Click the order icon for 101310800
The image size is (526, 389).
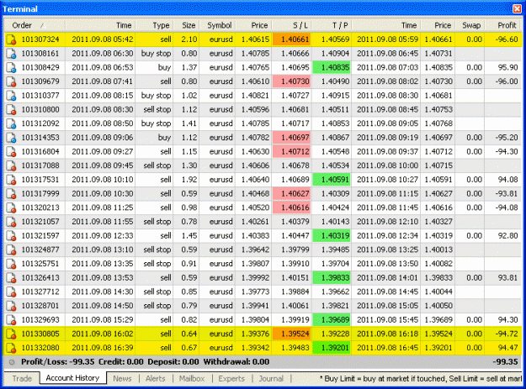pyautogui.click(x=11, y=109)
